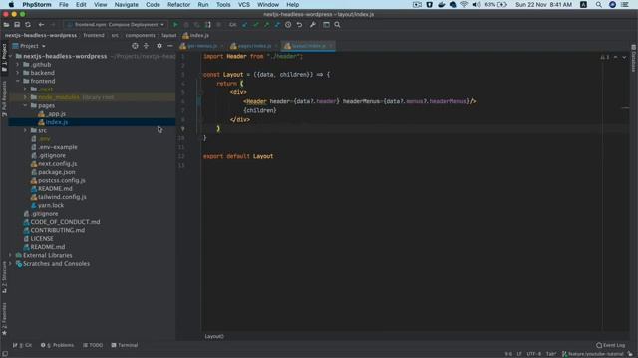Hide Project panel with the minus icon
The width and height of the screenshot is (638, 358).
tap(170, 46)
